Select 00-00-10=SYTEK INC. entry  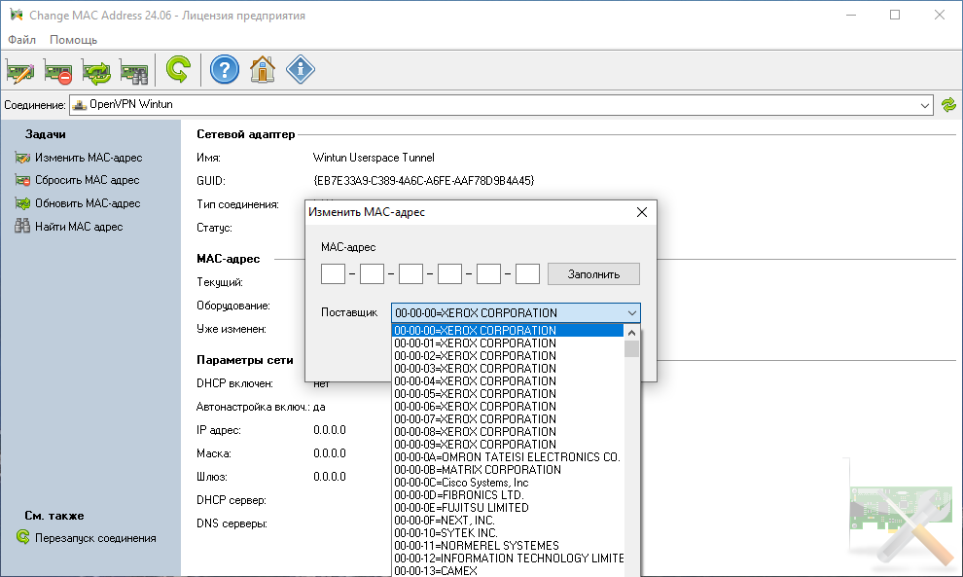click(x=508, y=533)
